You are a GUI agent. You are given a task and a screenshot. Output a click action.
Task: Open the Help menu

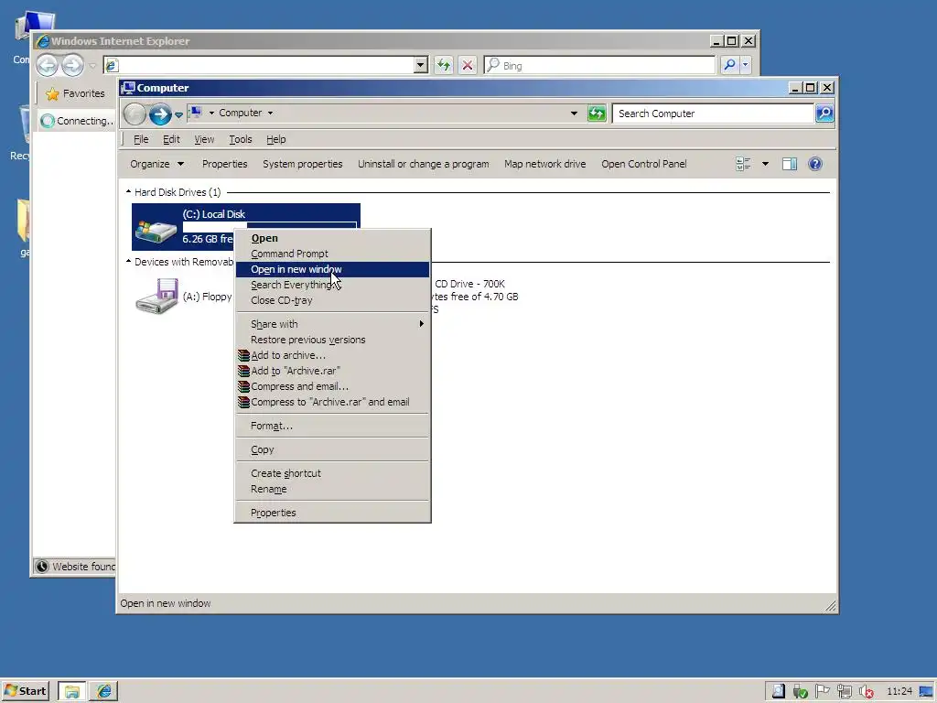[x=276, y=139]
